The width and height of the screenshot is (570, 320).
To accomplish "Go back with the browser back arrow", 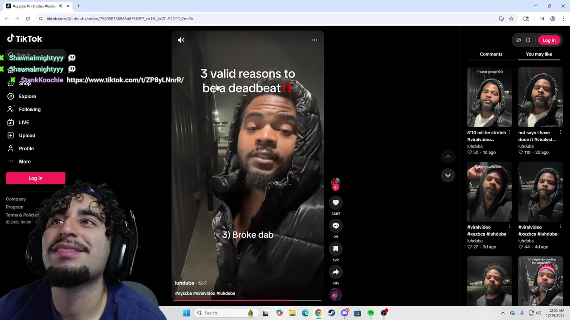I will pyautogui.click(x=6, y=19).
